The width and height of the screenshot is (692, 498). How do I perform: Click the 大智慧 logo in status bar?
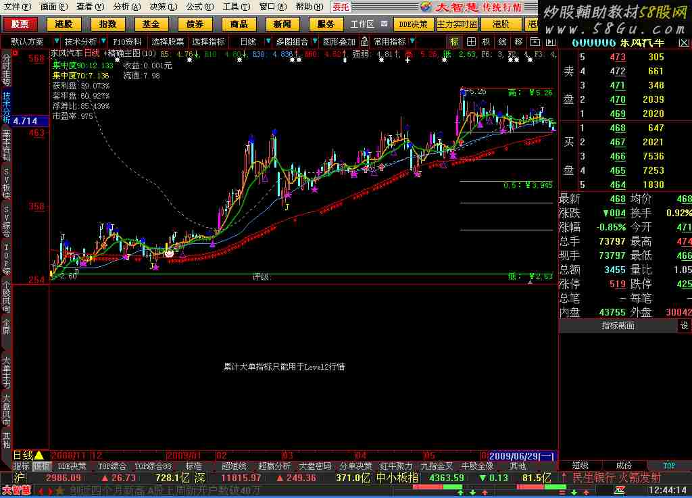(x=16, y=491)
